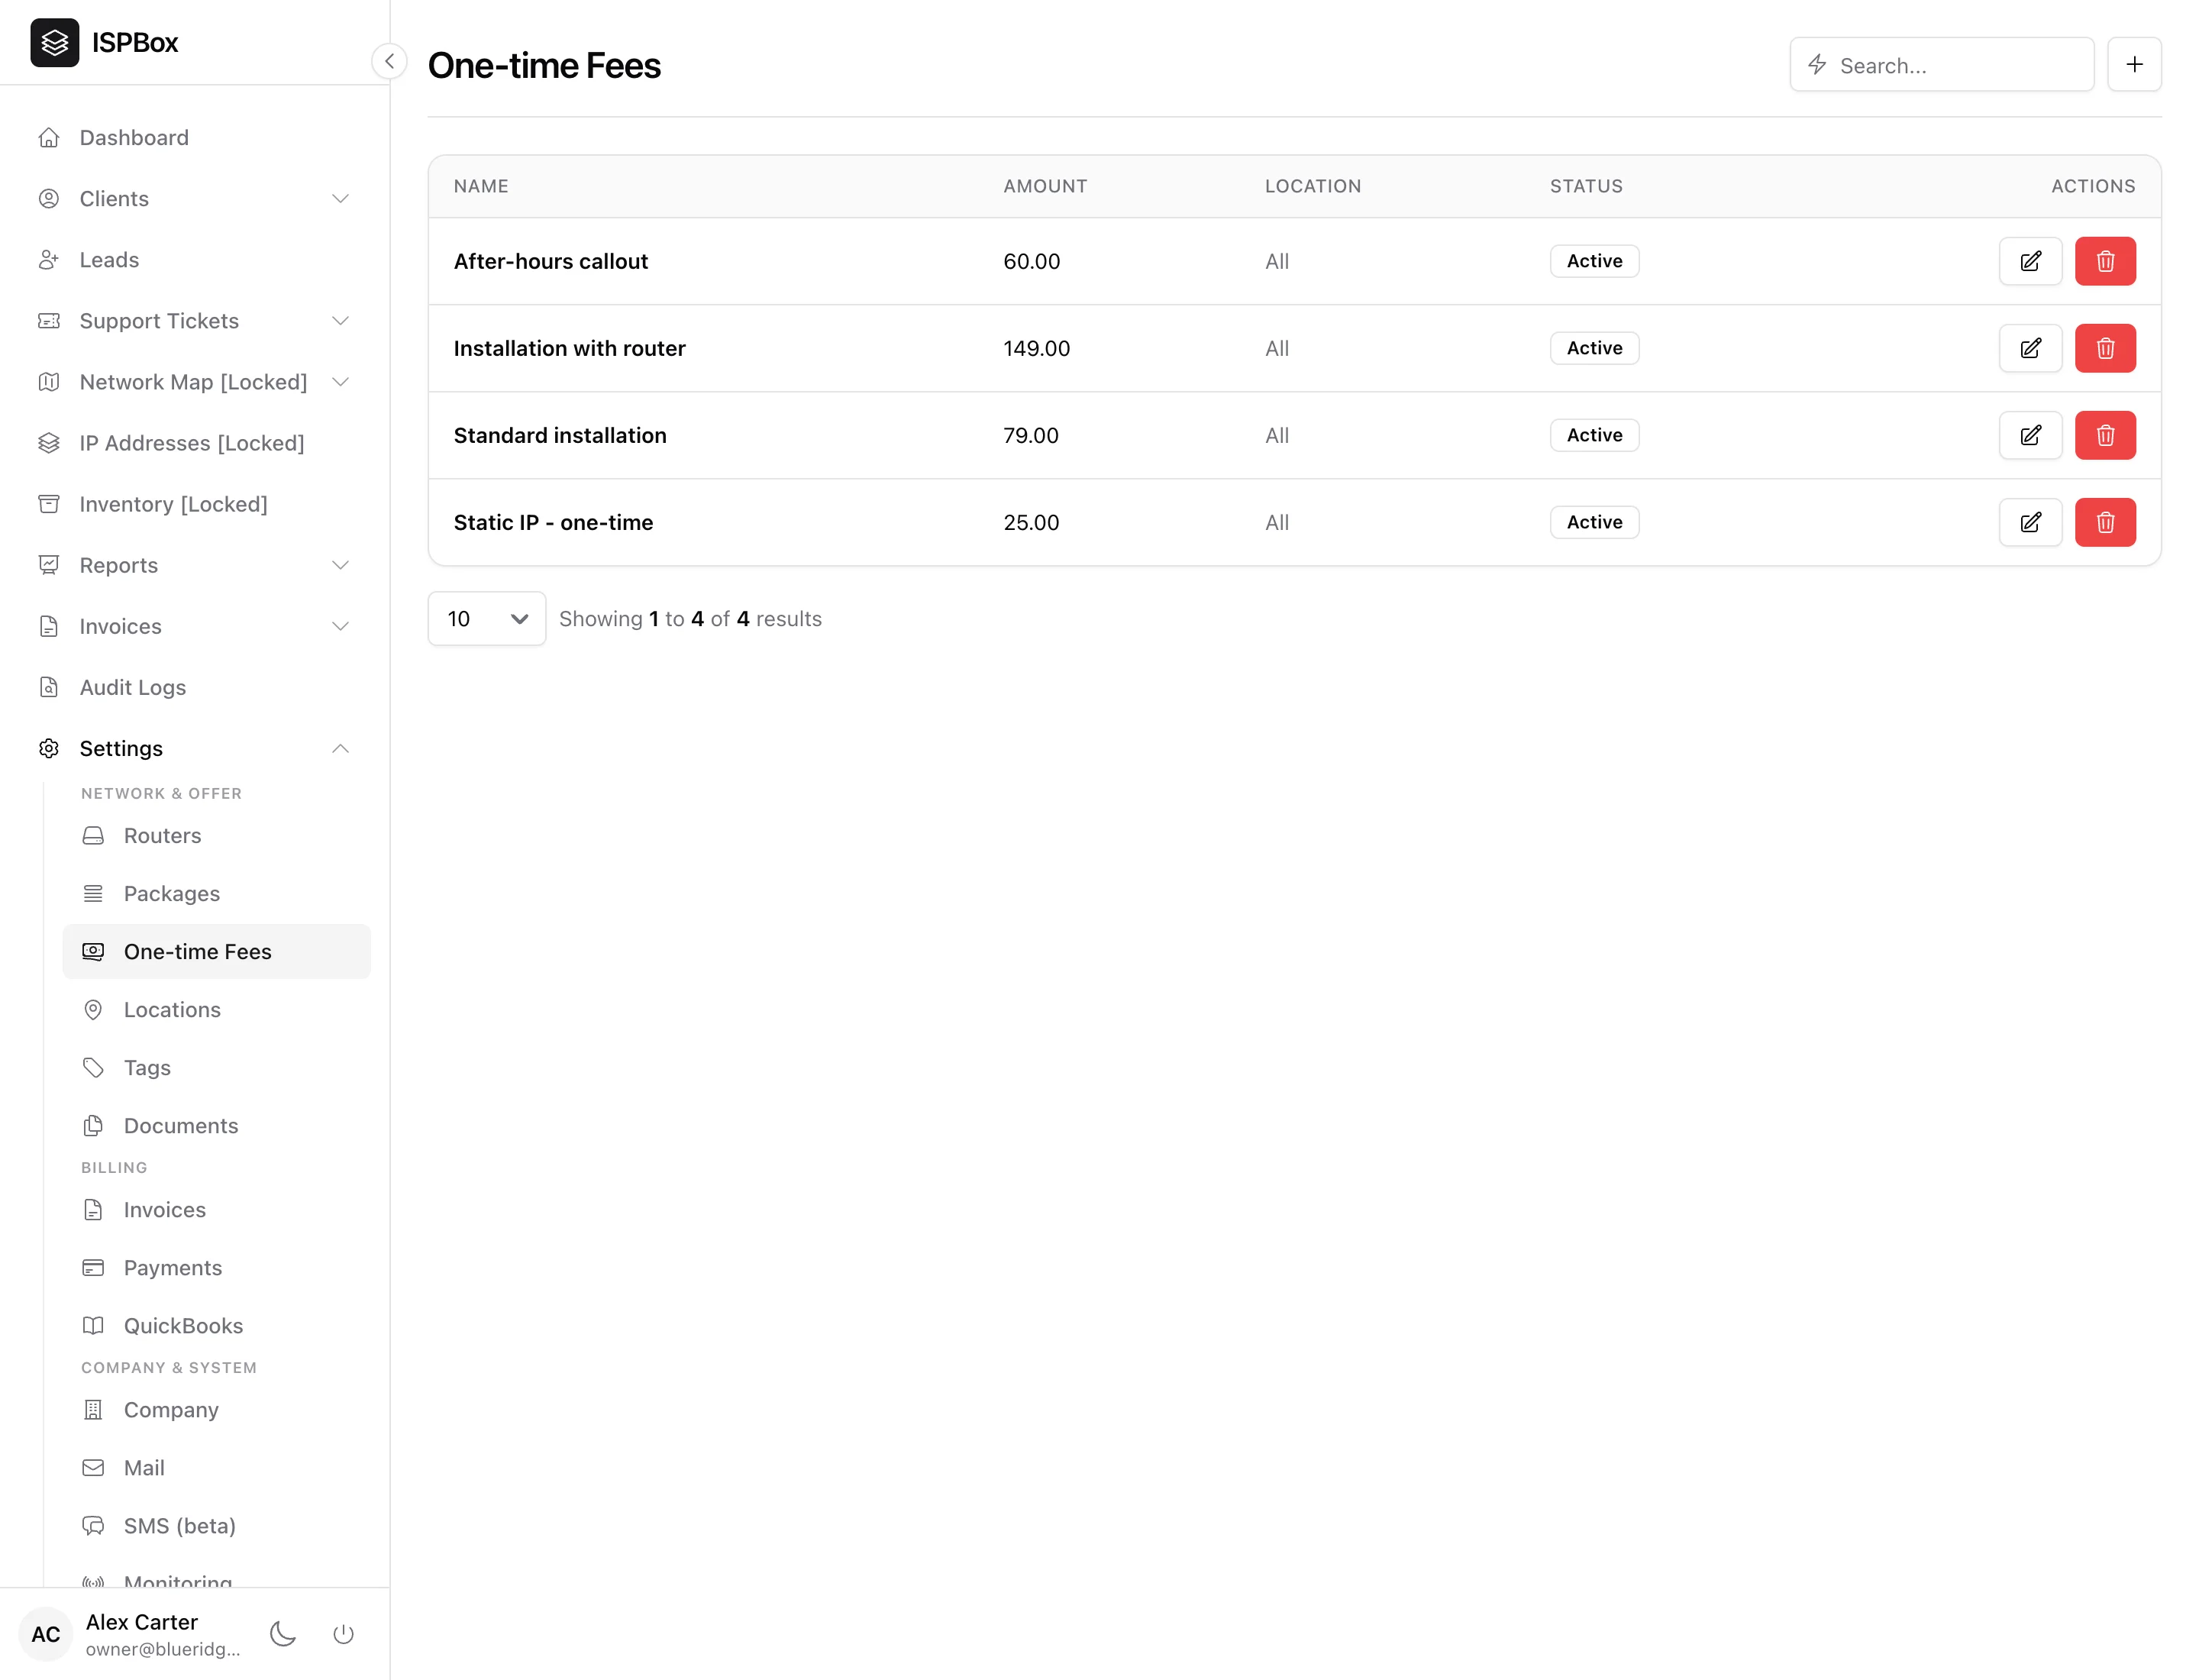
Task: Delete the Static IP - one-time fee
Action: [2105, 522]
